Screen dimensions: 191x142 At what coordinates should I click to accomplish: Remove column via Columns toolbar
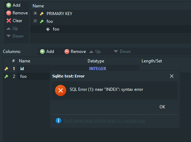(x=75, y=52)
